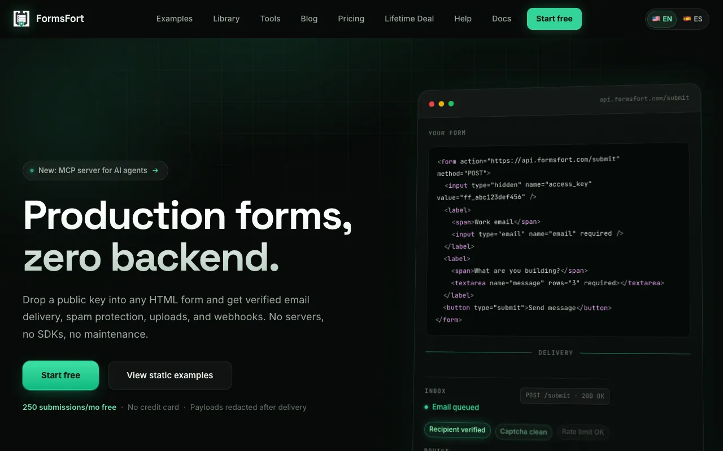The height and width of the screenshot is (451, 723).
Task: Open the Docs link in navigation
Action: (502, 19)
